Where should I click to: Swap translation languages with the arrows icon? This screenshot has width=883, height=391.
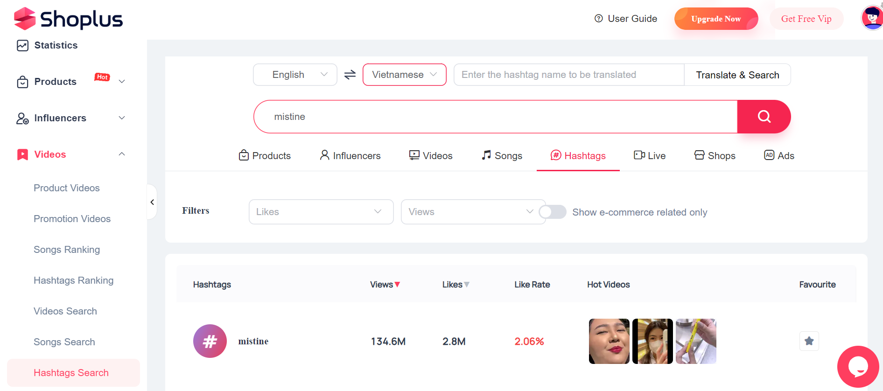click(x=350, y=75)
